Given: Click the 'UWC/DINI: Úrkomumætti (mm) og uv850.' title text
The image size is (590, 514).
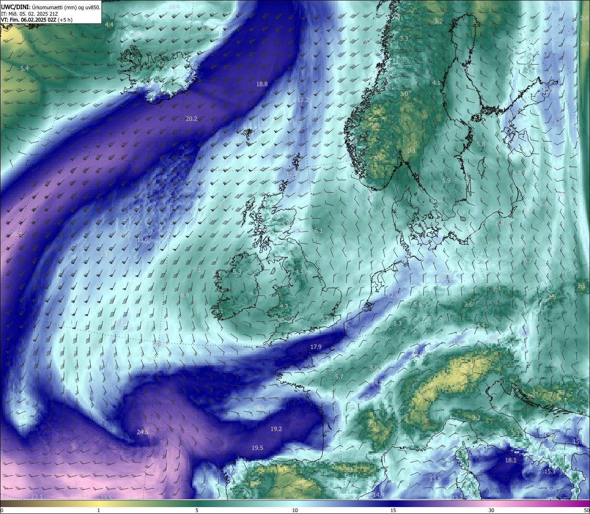Looking at the screenshot, I should click(51, 7).
